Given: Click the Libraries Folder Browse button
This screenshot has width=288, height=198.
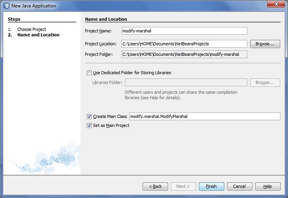Looking at the screenshot, I should [265, 83].
